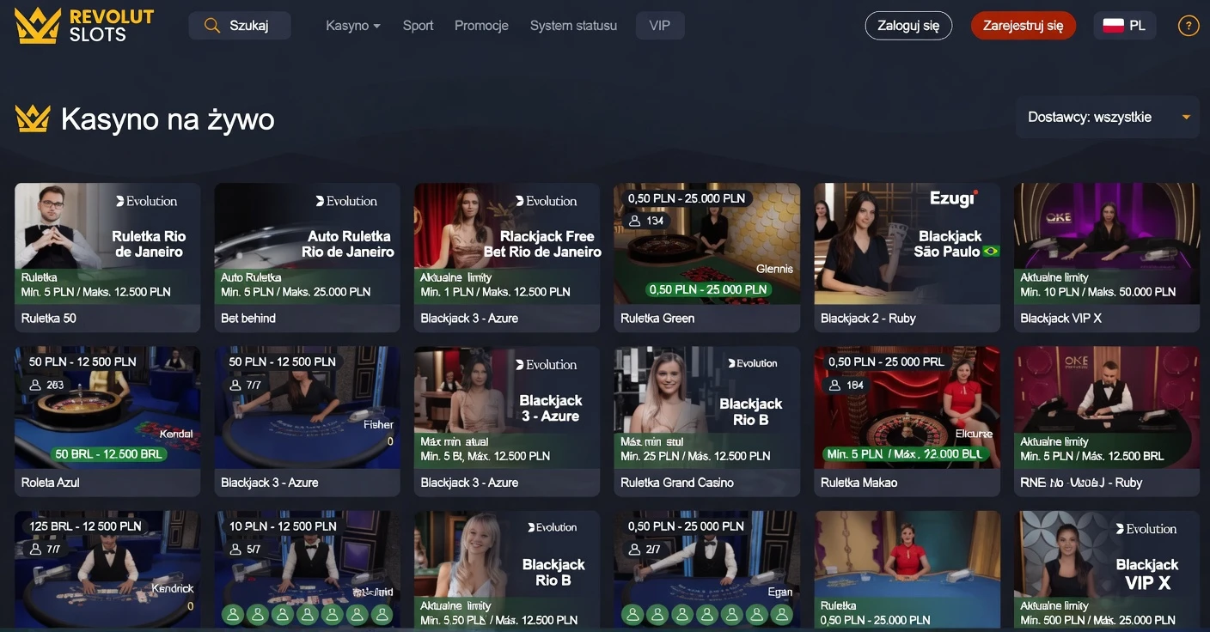1210x632 pixels.
Task: Click the Zarejestruj się button
Action: pos(1024,26)
